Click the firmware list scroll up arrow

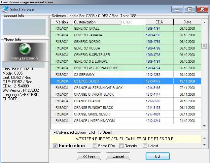pos(204,22)
